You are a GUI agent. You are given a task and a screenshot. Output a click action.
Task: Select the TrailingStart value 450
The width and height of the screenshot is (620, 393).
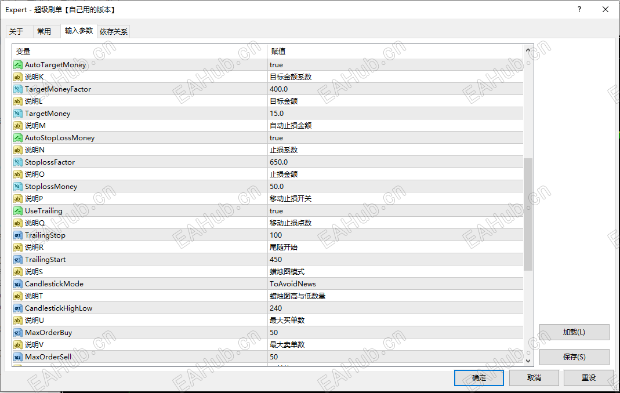pyautogui.click(x=396, y=260)
